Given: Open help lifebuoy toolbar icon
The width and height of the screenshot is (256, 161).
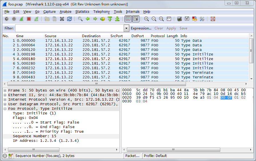Looking at the screenshot, I should 213,19.
